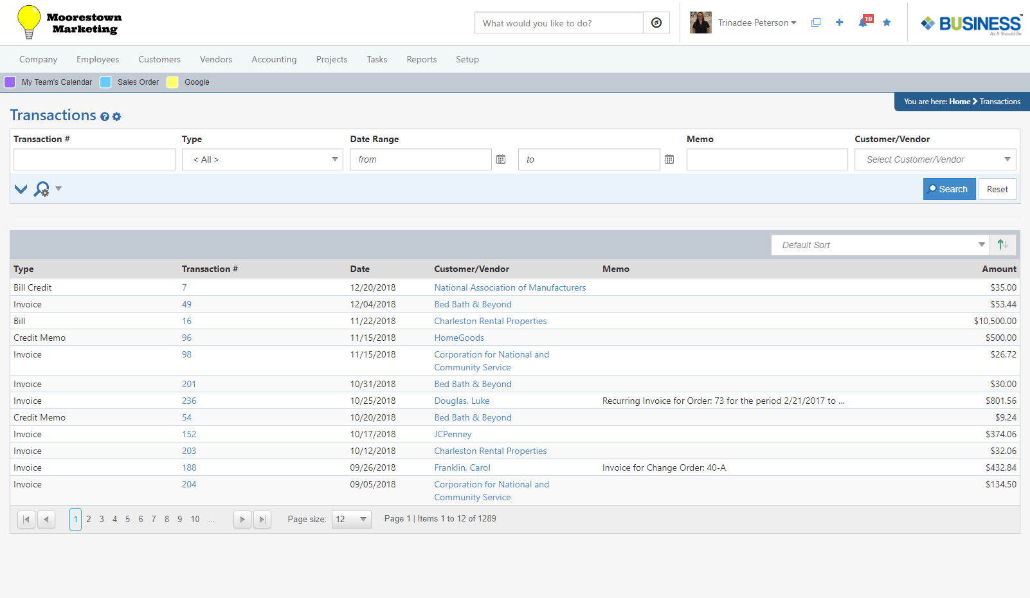Open transaction number 236 link
Image resolution: width=1030 pixels, height=598 pixels.
tap(189, 401)
